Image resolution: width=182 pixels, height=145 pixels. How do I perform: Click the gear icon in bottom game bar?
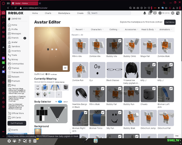click(9, 141)
